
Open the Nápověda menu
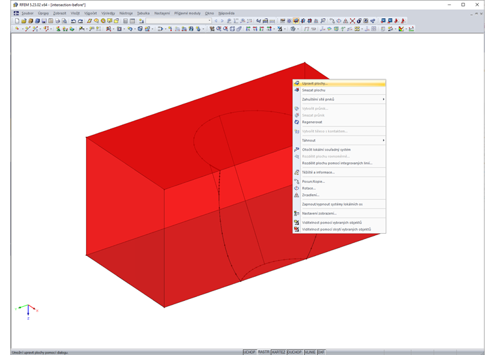coord(227,13)
